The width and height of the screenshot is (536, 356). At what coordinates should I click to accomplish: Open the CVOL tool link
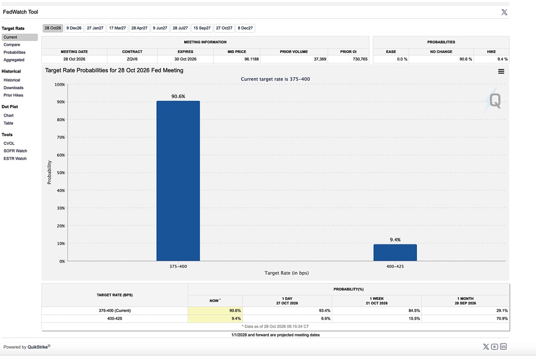[x=9, y=143]
